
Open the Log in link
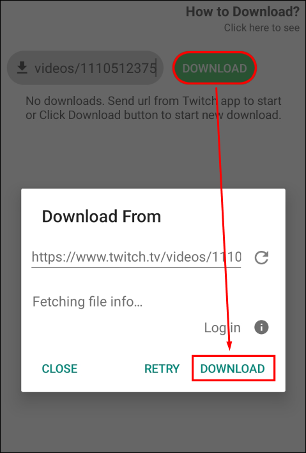(222, 328)
